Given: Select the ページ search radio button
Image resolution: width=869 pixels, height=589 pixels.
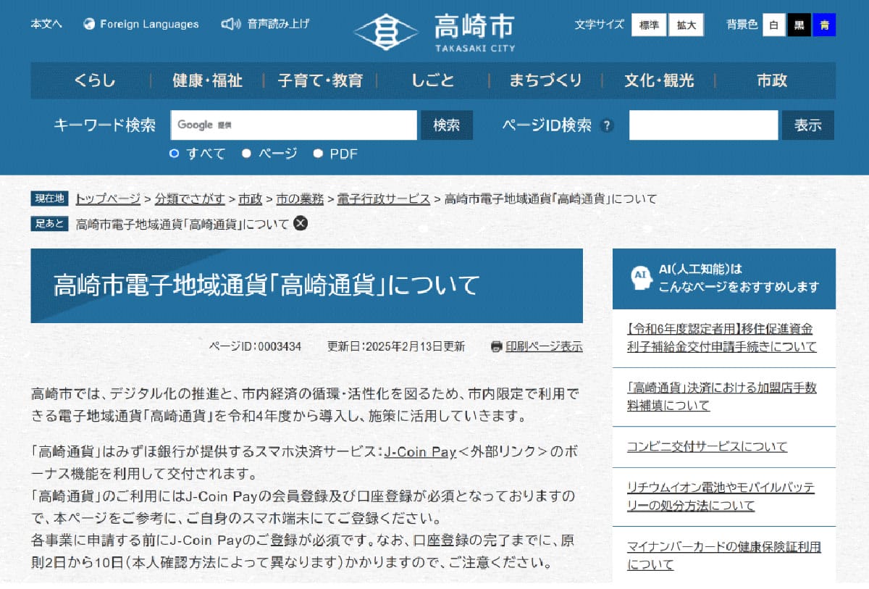Looking at the screenshot, I should click(x=246, y=153).
